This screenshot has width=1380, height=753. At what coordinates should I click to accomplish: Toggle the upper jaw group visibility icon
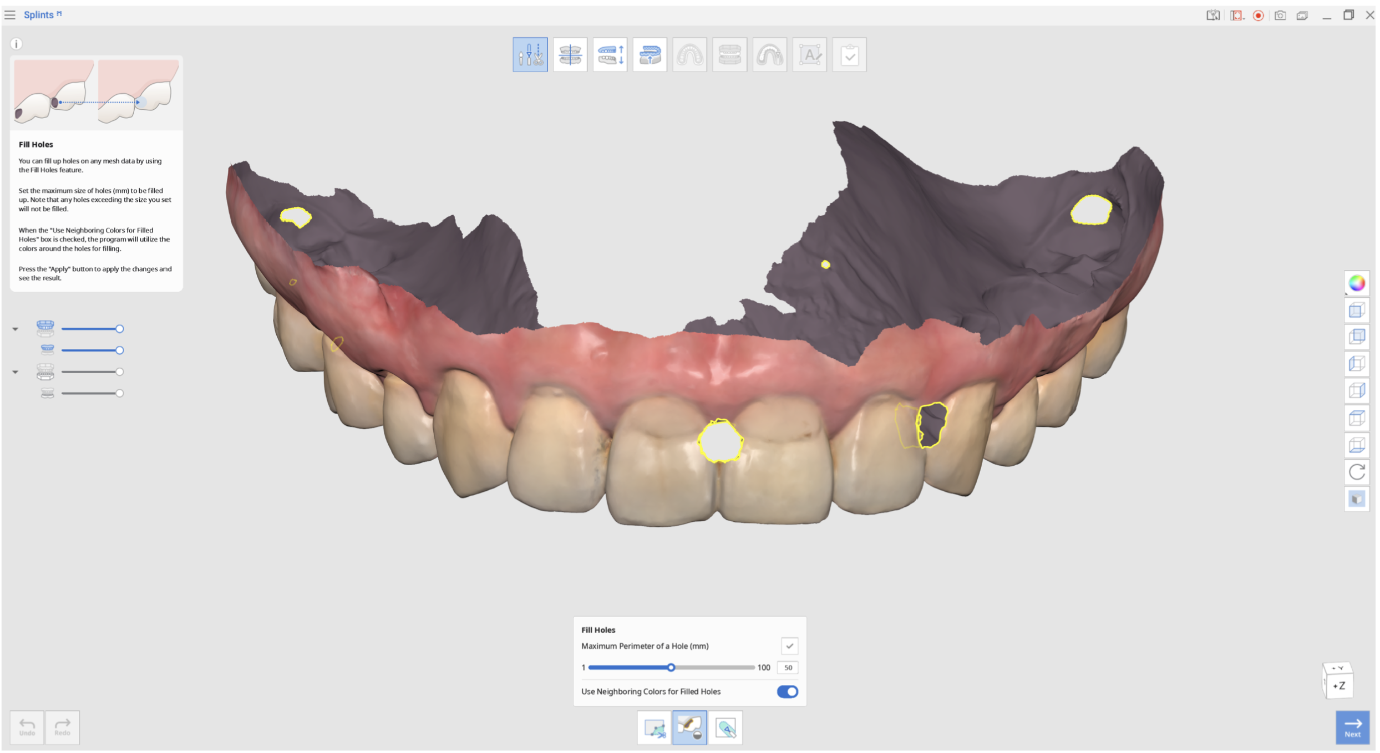pos(45,328)
